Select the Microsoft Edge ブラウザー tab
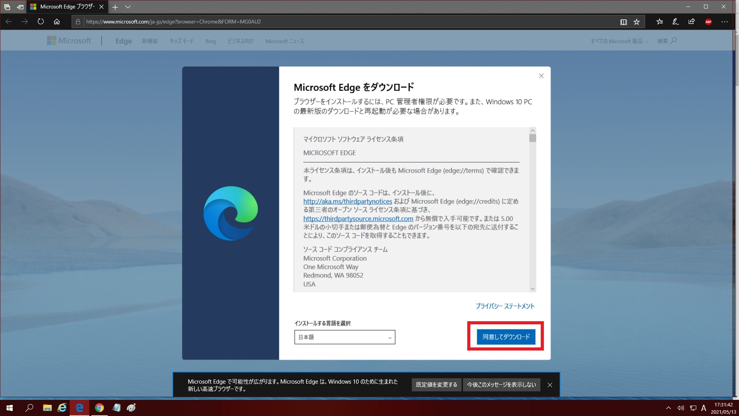The height and width of the screenshot is (416, 739). pos(67,7)
